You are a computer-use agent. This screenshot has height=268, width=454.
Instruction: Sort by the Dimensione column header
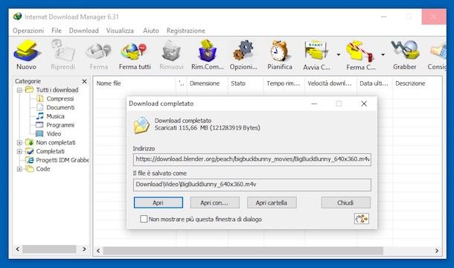coord(208,83)
